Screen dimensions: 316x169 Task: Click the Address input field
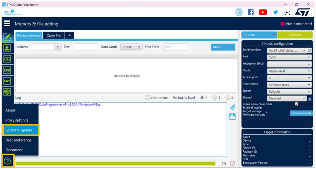pyautogui.click(x=43, y=47)
